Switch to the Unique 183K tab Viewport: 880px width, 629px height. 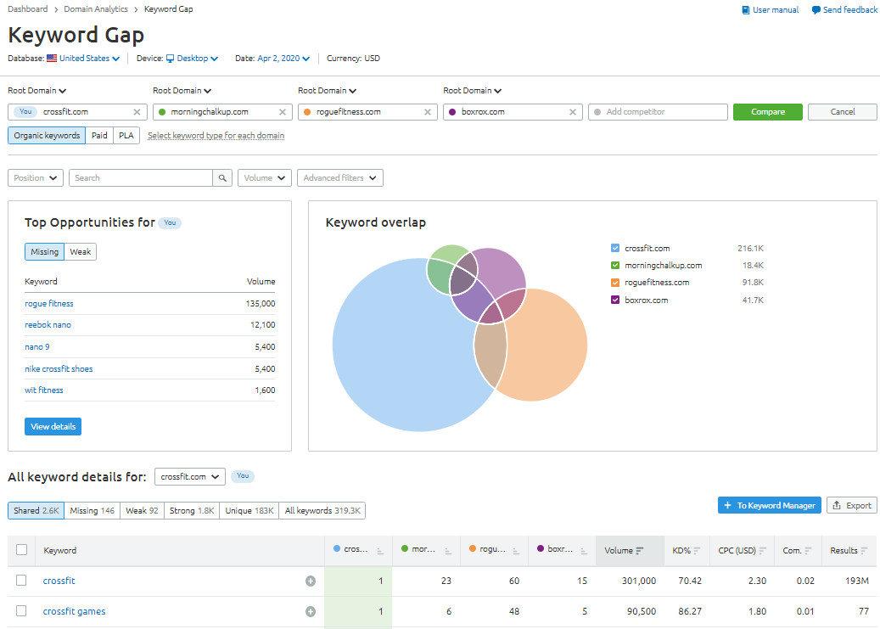[249, 511]
